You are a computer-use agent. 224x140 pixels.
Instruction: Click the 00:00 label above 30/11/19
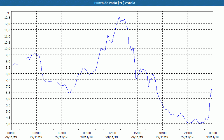(213, 133)
